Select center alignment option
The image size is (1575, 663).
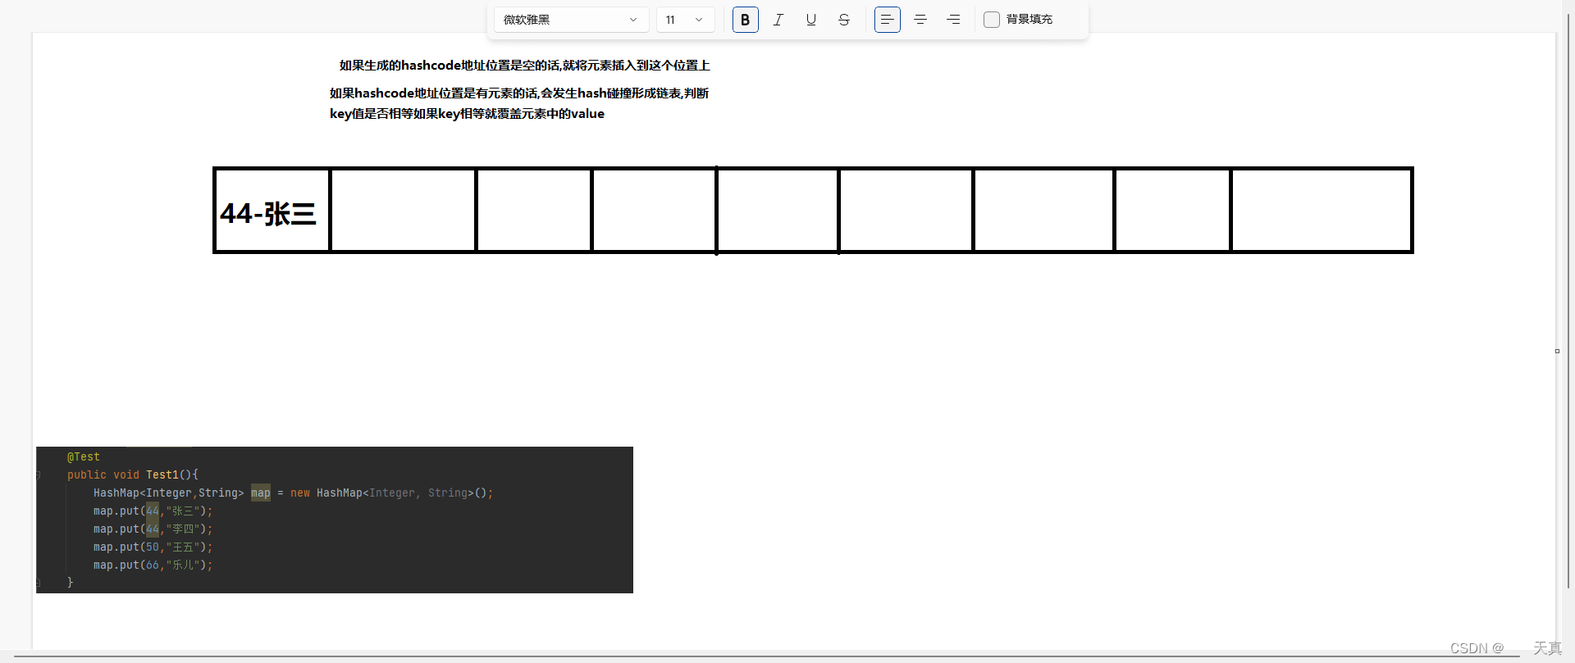(920, 20)
